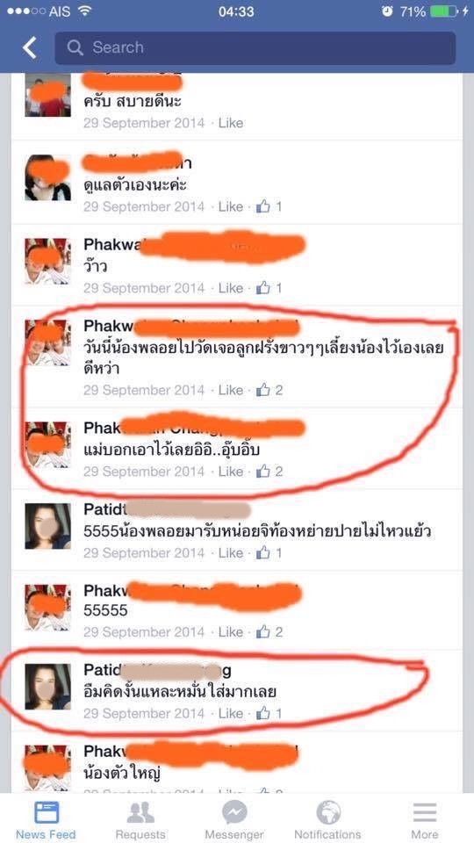This screenshot has width=474, height=843.
Task: Tap the Search field
Action: pos(255,47)
